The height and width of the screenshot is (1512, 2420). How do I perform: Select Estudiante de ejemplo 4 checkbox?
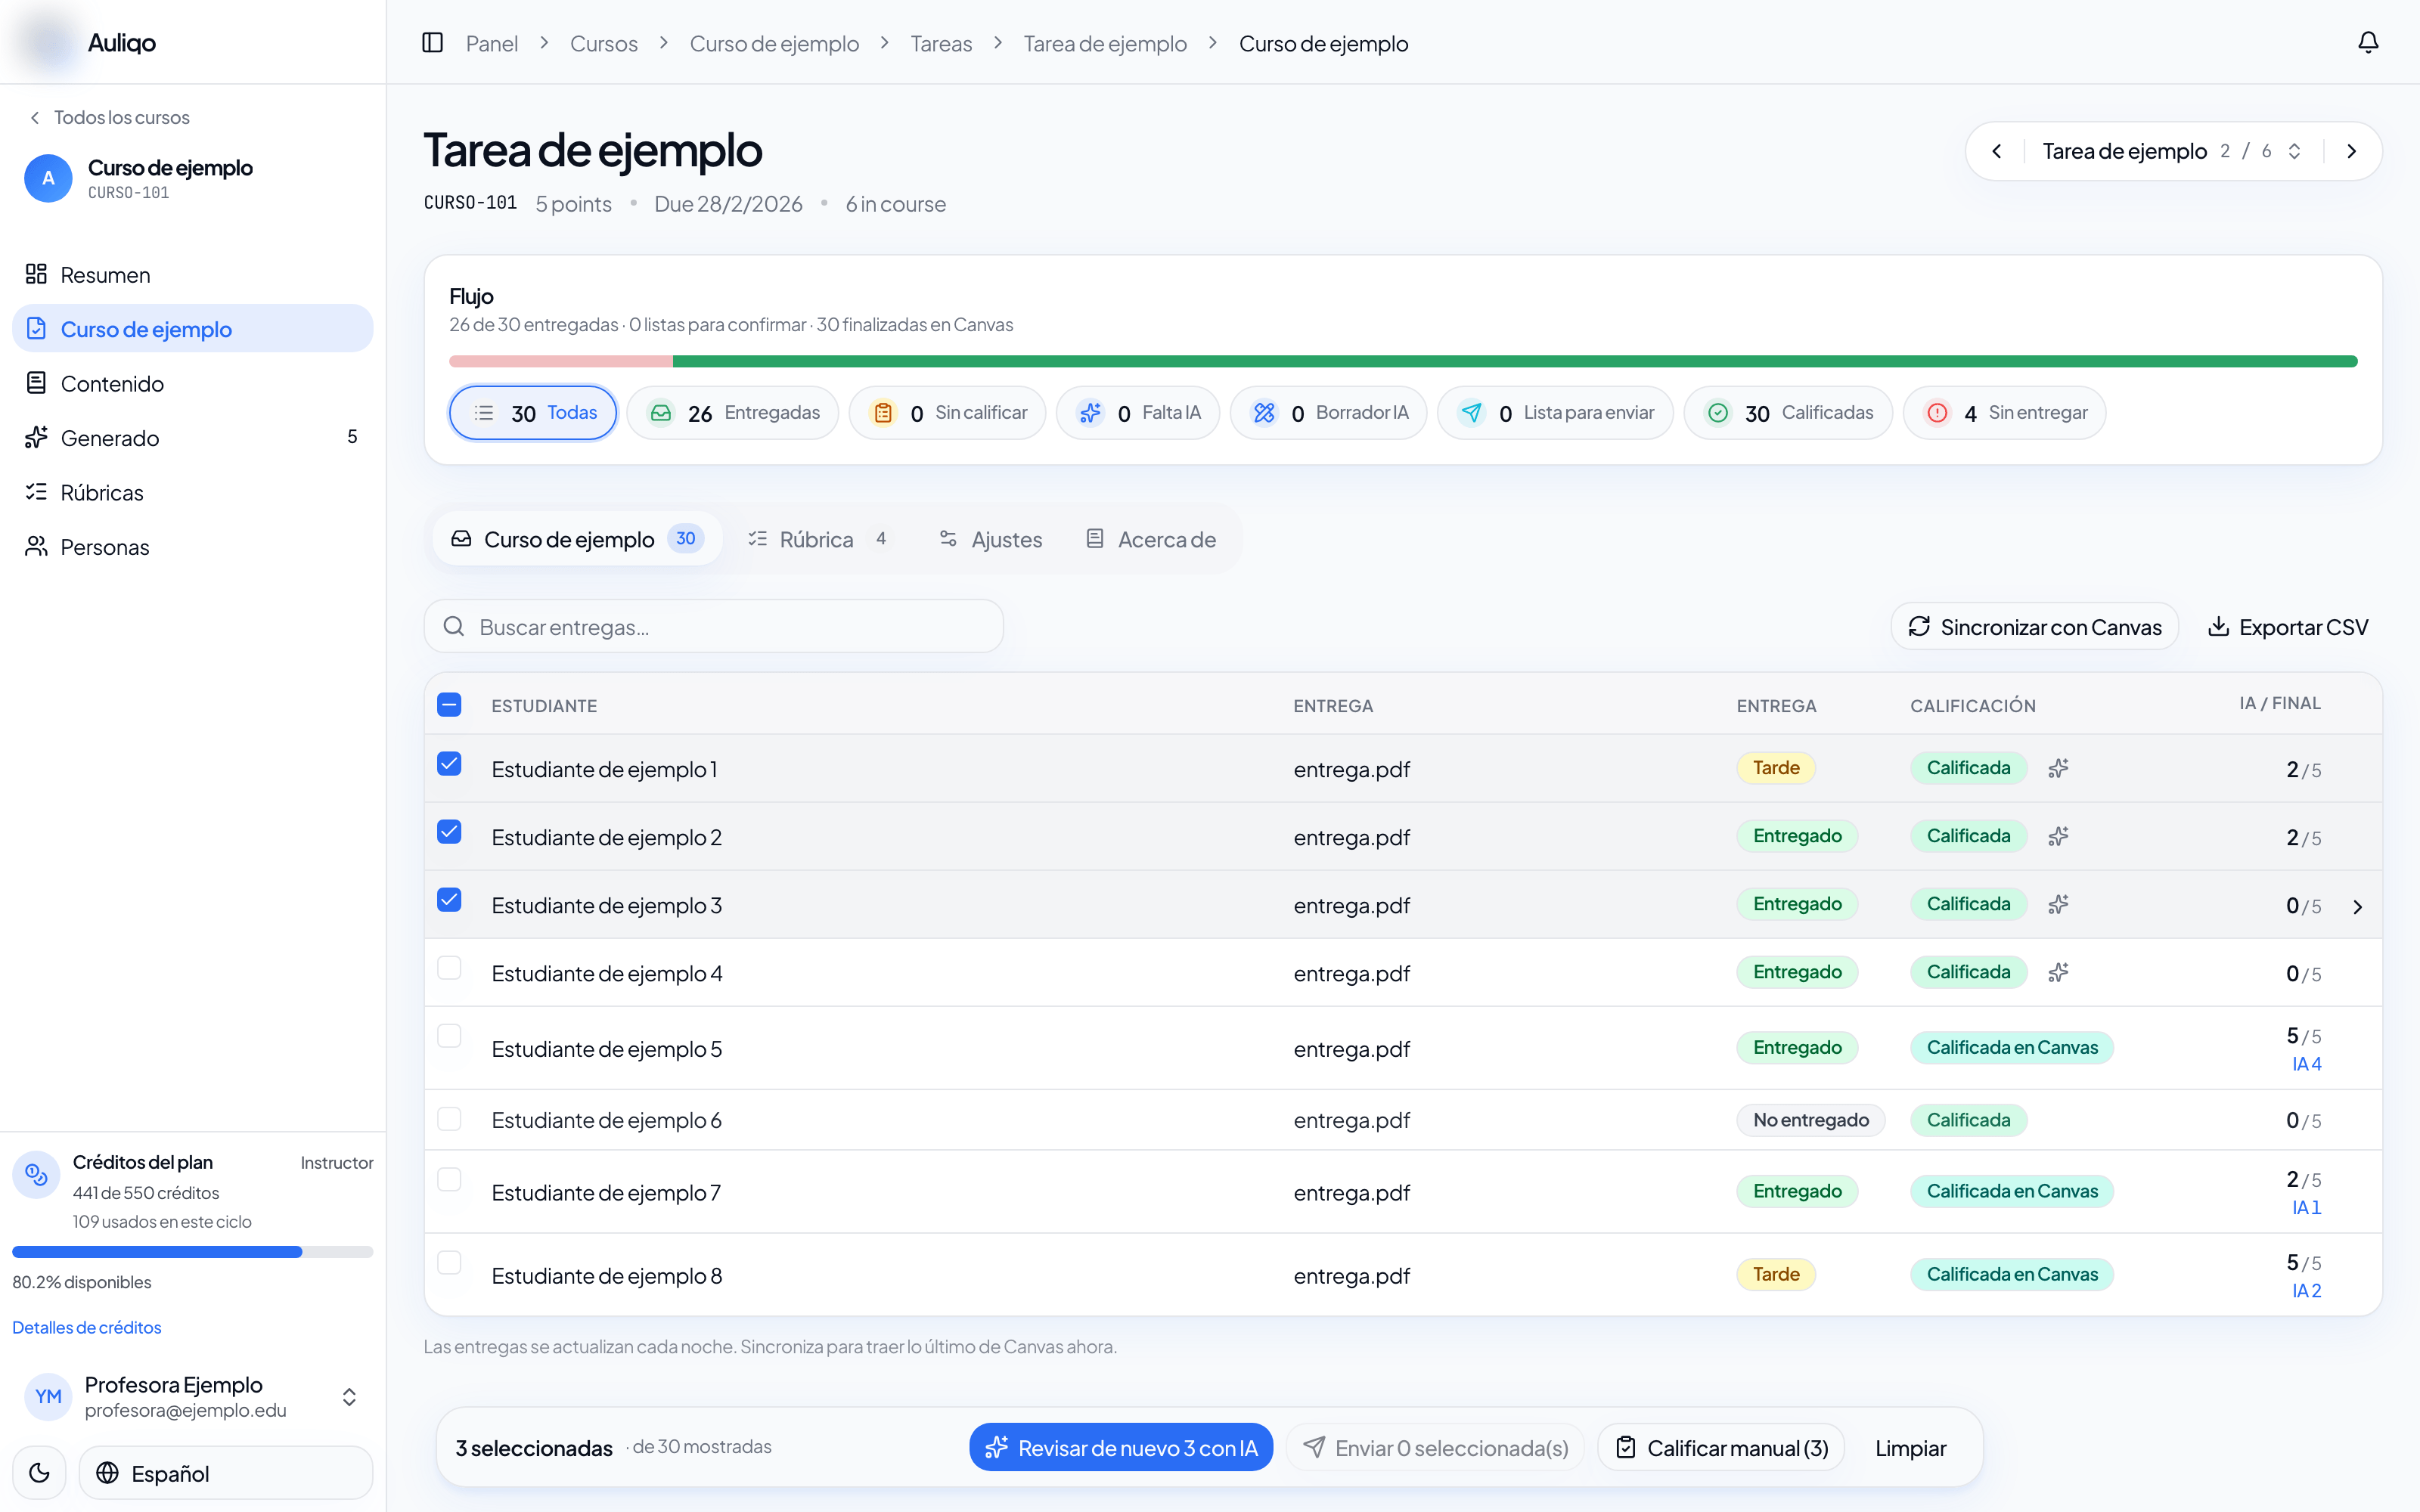(x=449, y=968)
